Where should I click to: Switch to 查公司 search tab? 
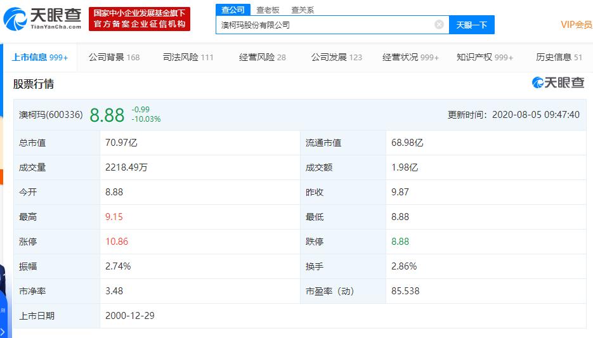[233, 10]
